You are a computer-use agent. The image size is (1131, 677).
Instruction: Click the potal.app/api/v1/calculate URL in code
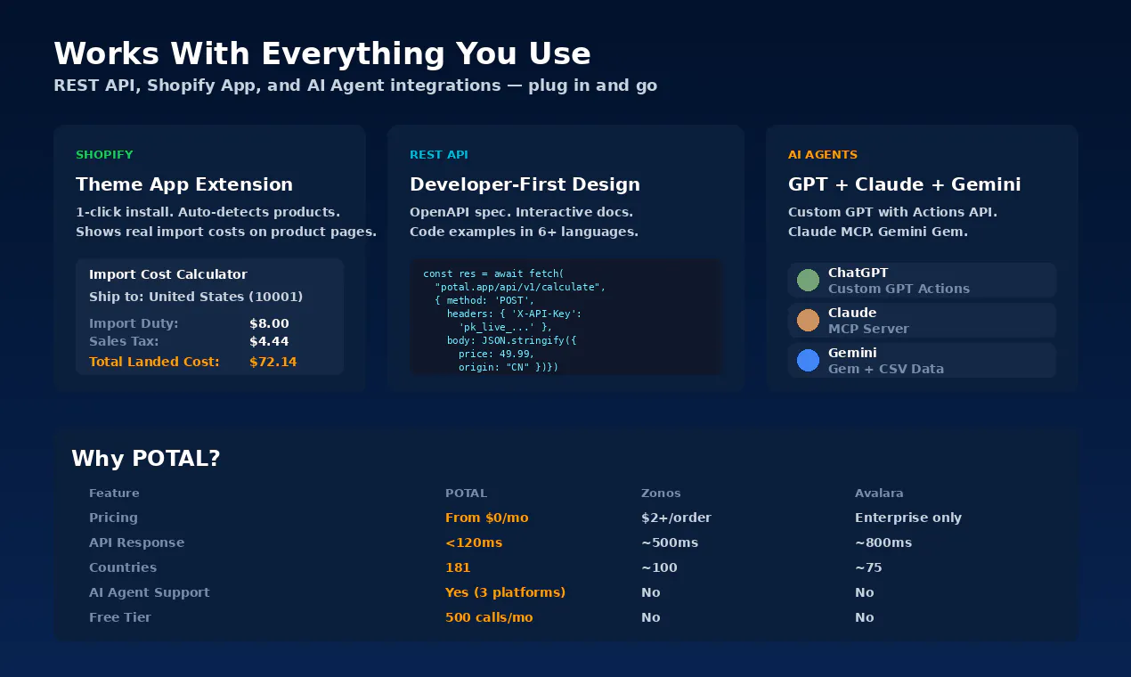[520, 287]
